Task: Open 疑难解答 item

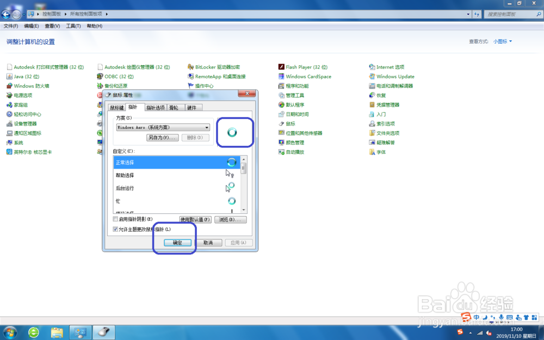Action: (382, 142)
